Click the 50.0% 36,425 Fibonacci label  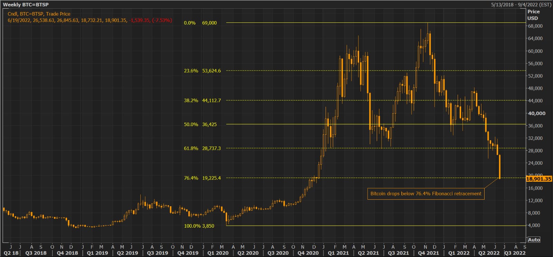[200, 124]
